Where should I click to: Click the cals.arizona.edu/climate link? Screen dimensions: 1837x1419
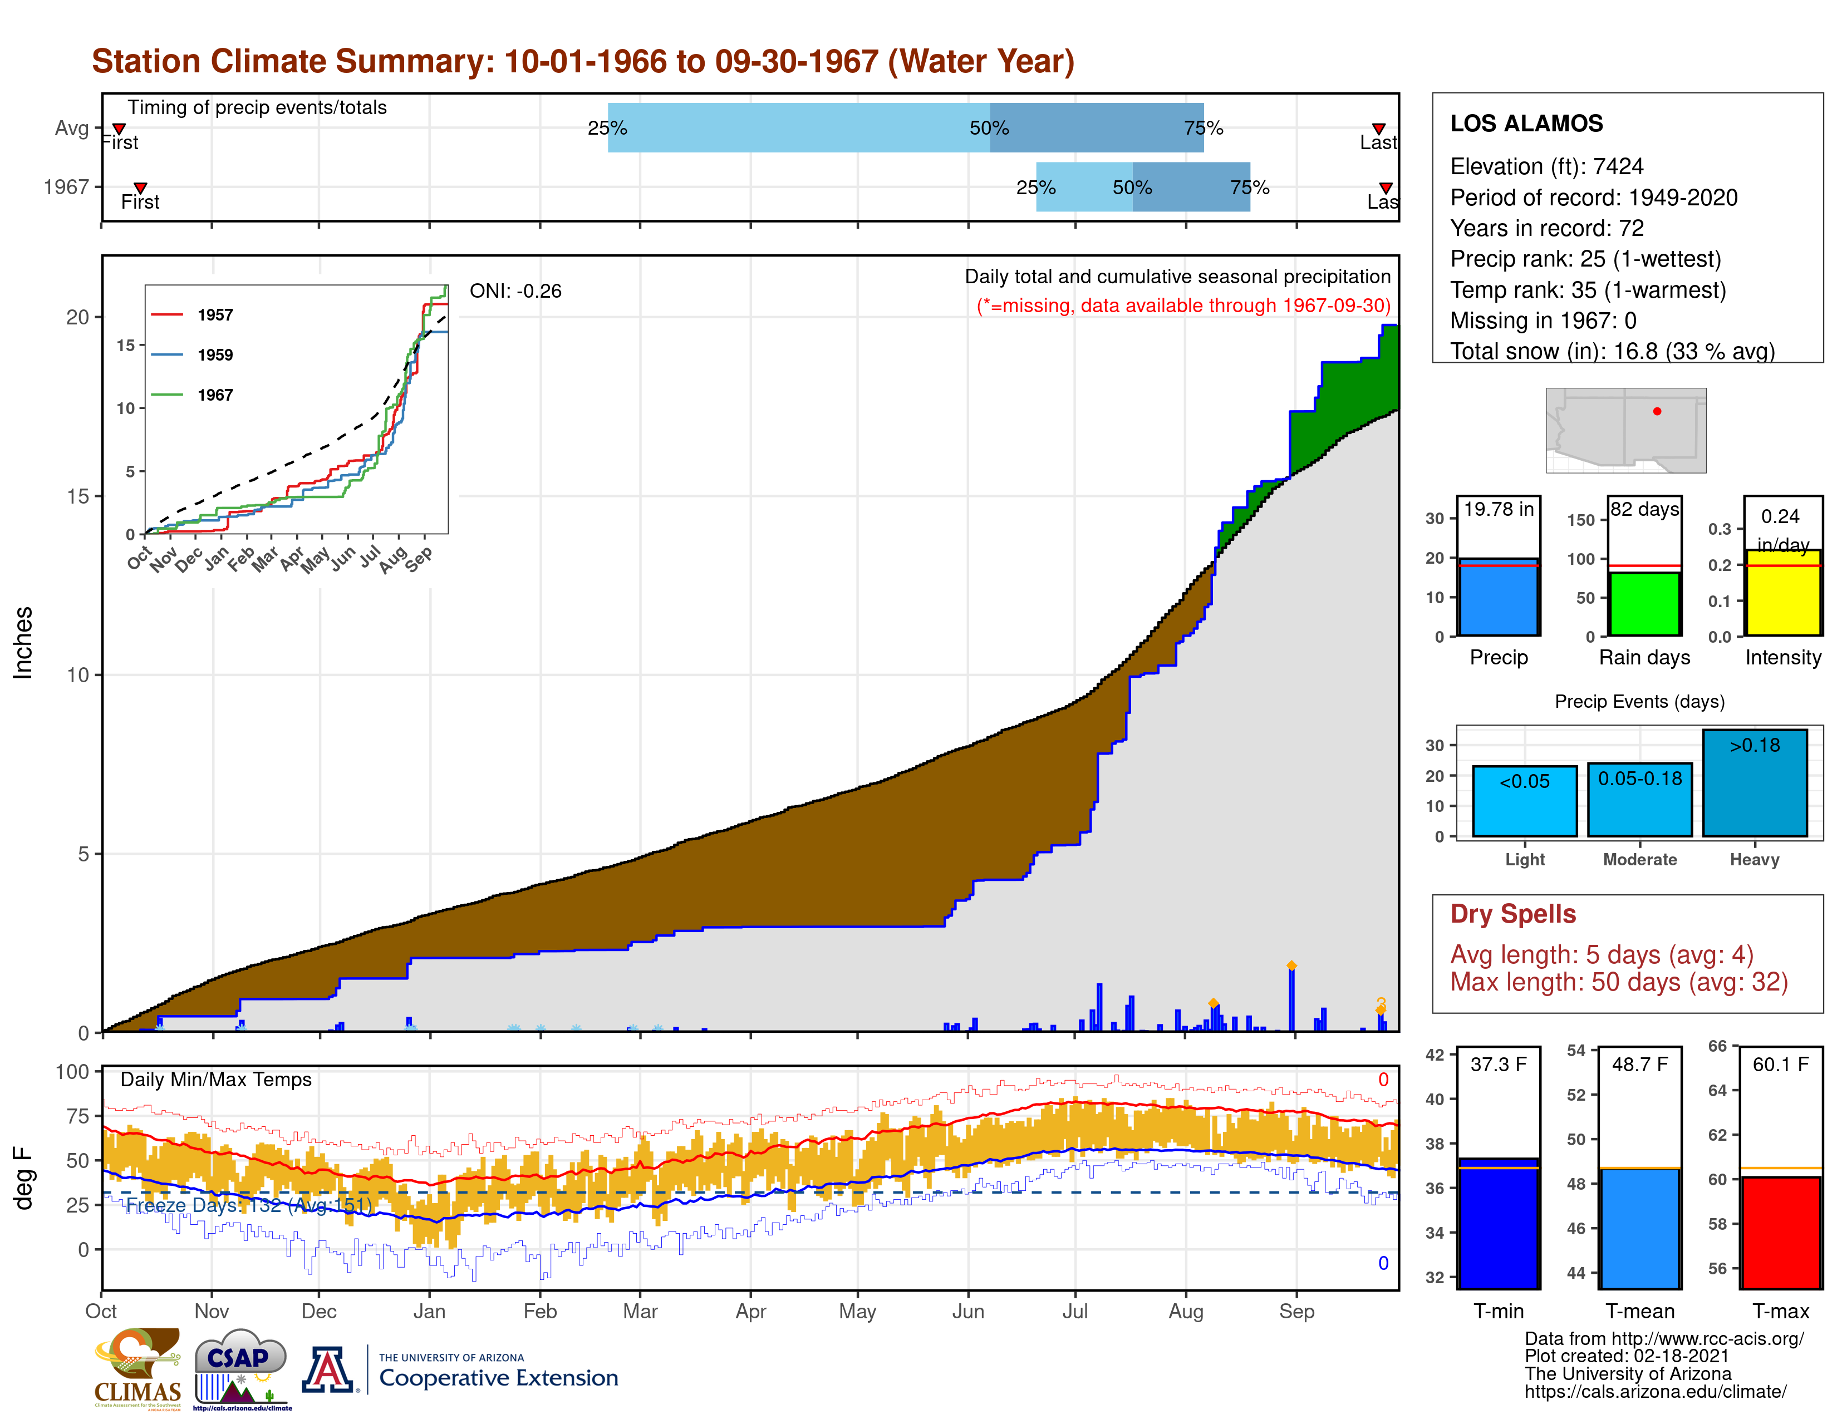click(1656, 1391)
